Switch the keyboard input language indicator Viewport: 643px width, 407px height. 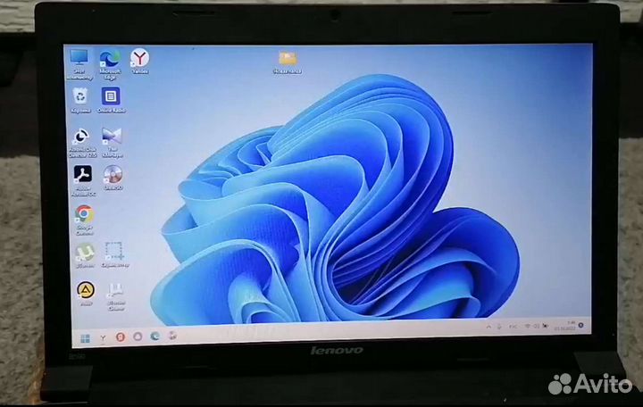coord(513,327)
